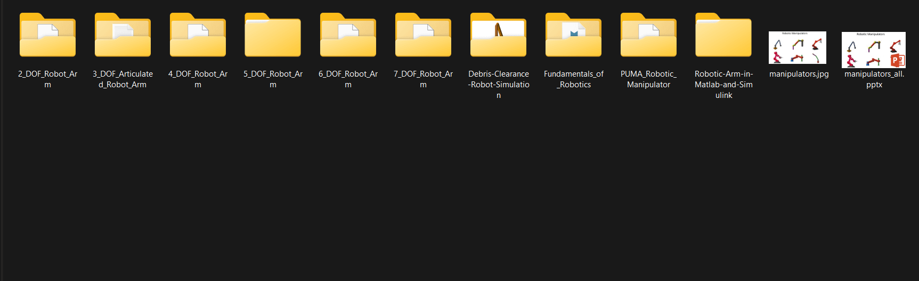Click the Debris-Clearance-Robot-Simulation name label

click(499, 84)
